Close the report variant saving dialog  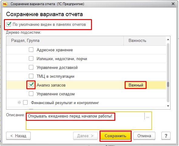pos(173,4)
